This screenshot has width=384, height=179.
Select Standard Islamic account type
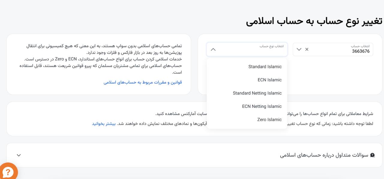(265, 67)
